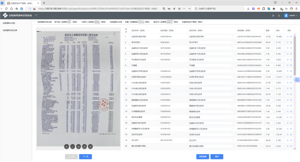Open 住院清单AI识别 in the left sidebar
Screen dimensions: 300x162
point(9,23)
